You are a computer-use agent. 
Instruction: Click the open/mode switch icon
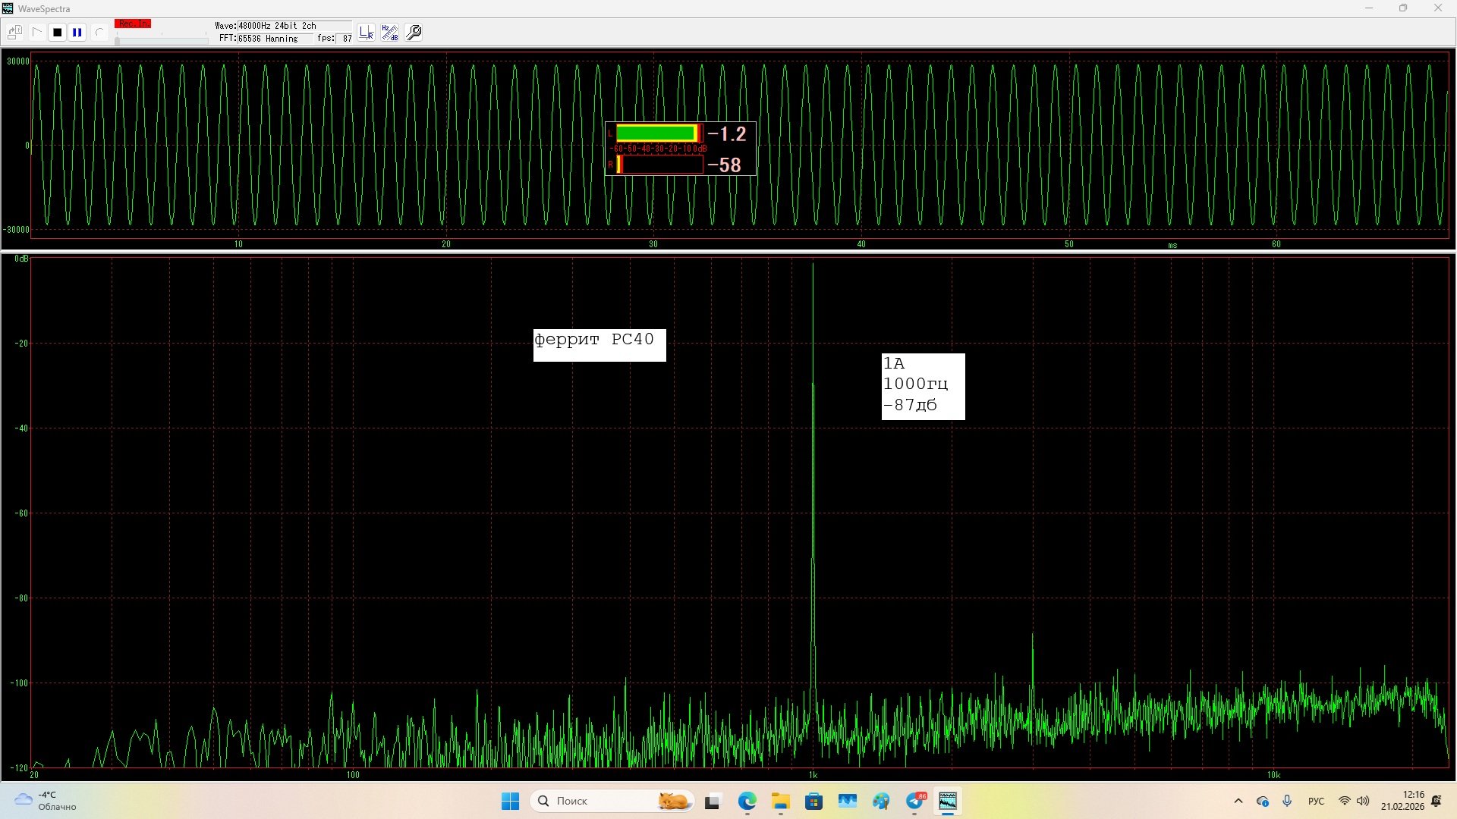tap(15, 33)
